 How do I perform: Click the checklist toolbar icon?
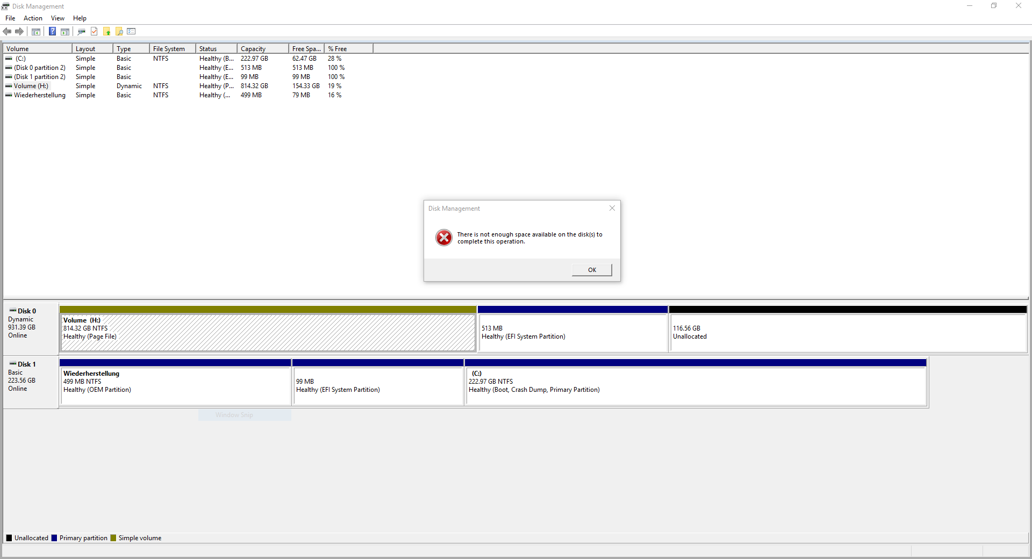(x=131, y=31)
